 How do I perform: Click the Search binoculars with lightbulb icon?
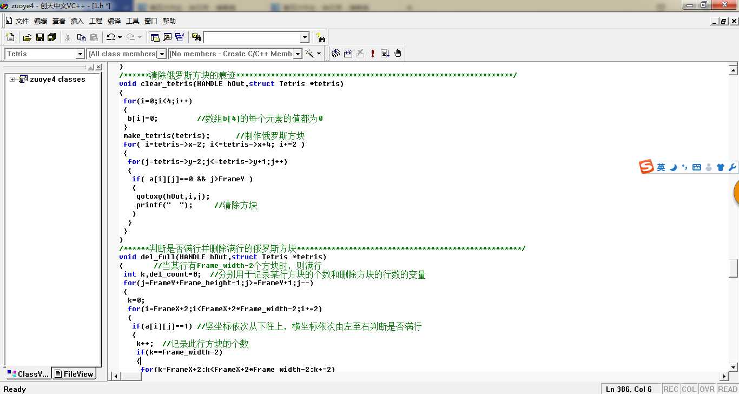321,37
